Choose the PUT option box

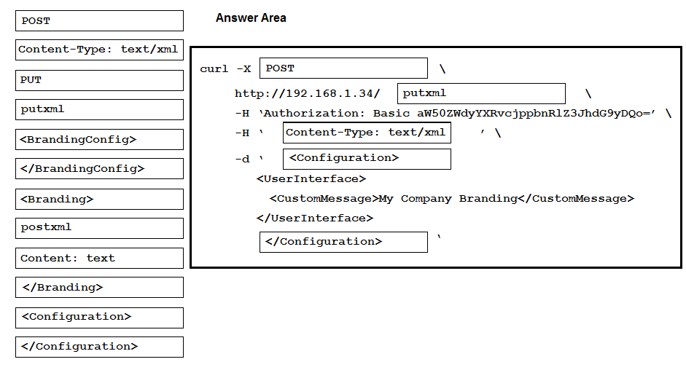click(99, 80)
